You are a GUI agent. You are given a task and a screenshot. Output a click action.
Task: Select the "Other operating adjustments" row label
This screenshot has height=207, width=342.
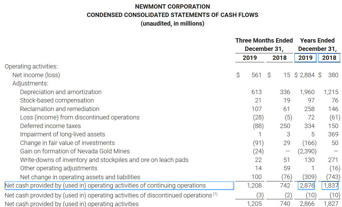point(59,168)
